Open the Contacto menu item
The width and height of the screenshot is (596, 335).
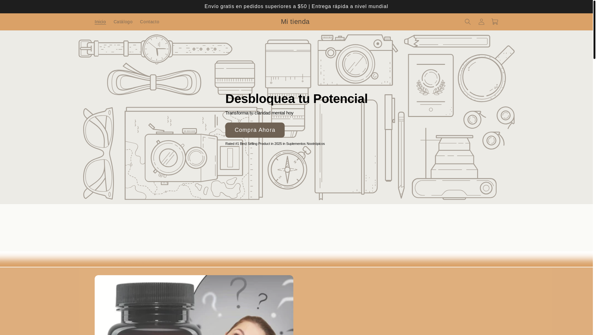[x=150, y=22]
